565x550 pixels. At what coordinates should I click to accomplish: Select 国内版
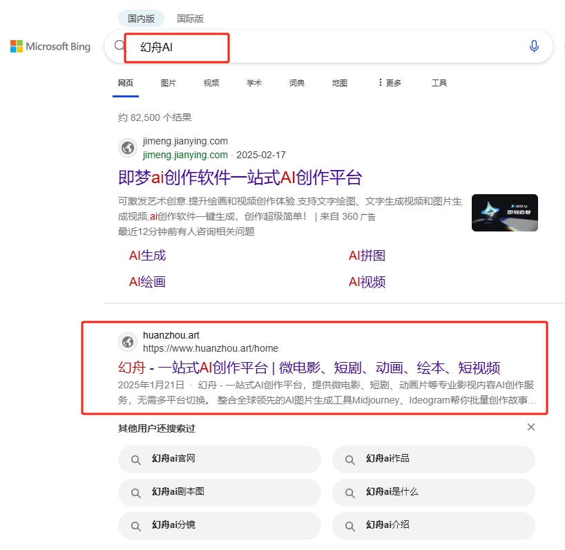point(141,18)
